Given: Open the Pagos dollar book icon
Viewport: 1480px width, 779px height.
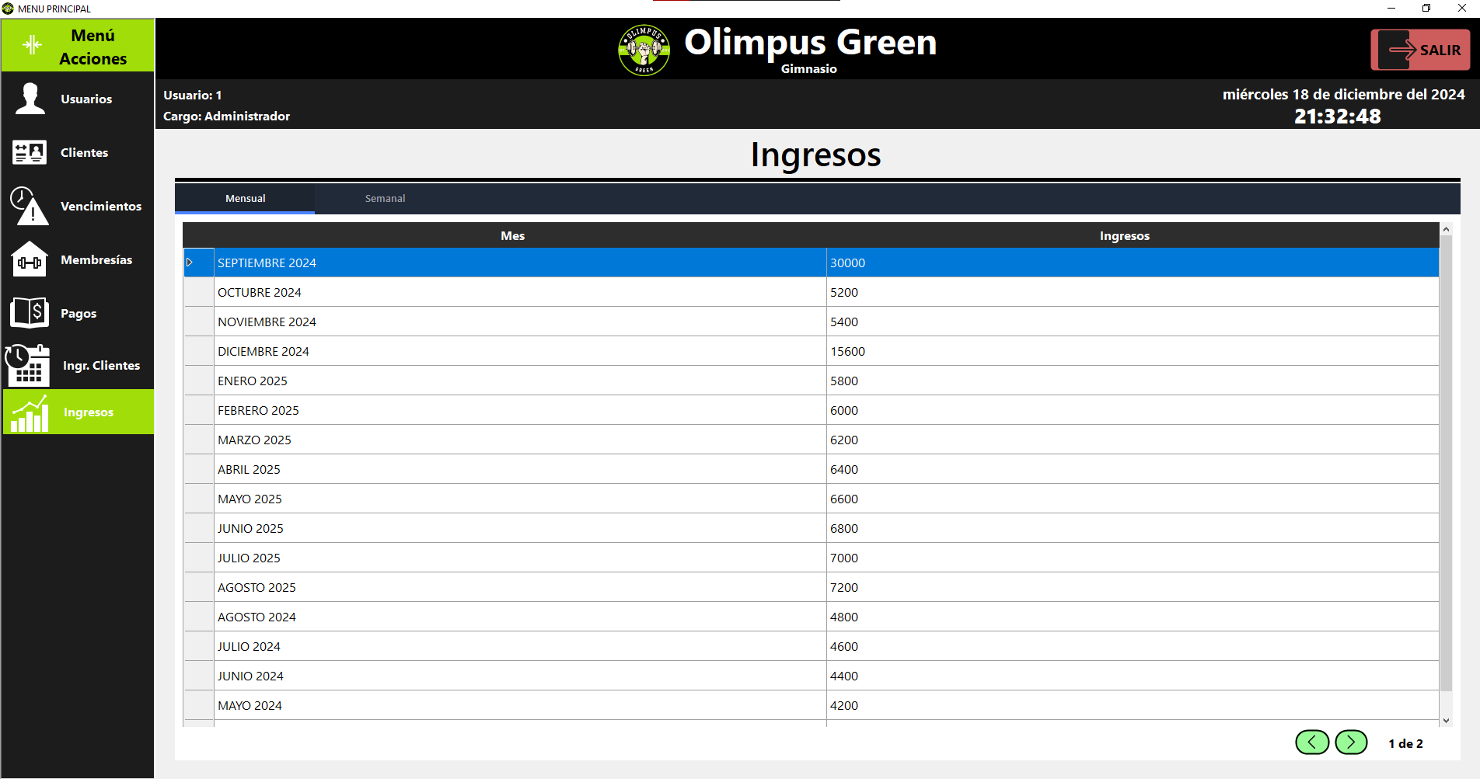Looking at the screenshot, I should click(x=30, y=313).
